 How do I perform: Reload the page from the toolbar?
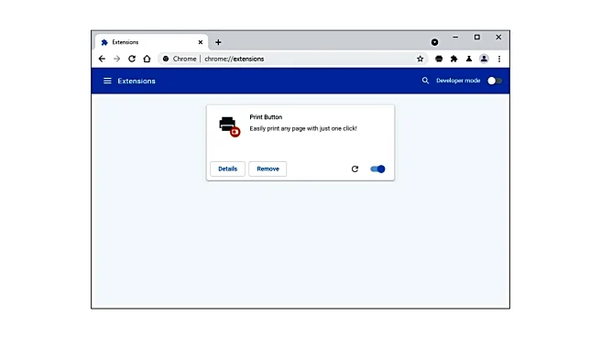pos(132,59)
